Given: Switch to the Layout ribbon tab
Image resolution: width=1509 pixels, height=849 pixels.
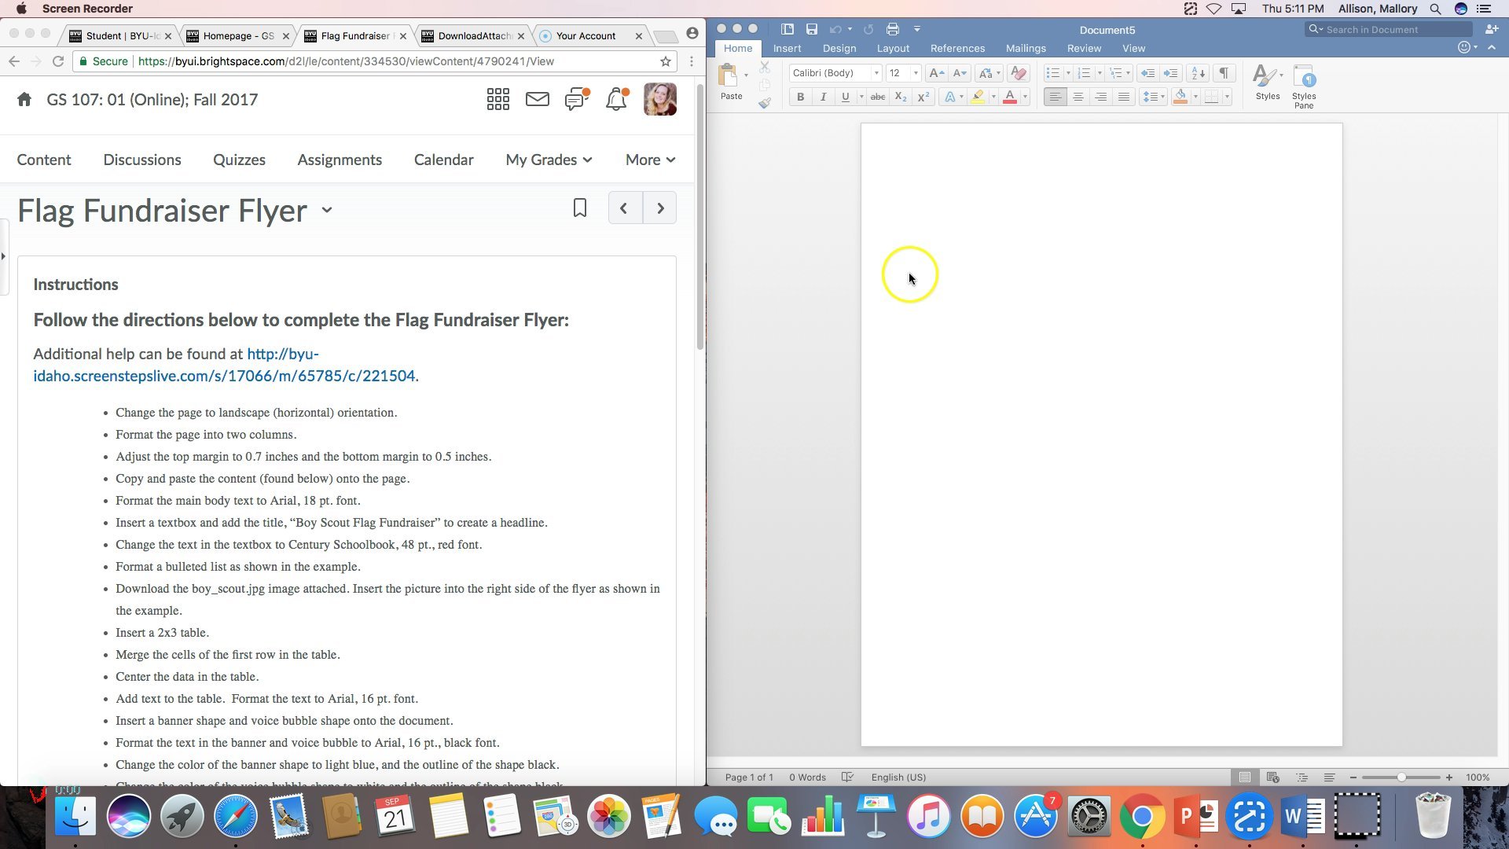Looking at the screenshot, I should point(893,48).
